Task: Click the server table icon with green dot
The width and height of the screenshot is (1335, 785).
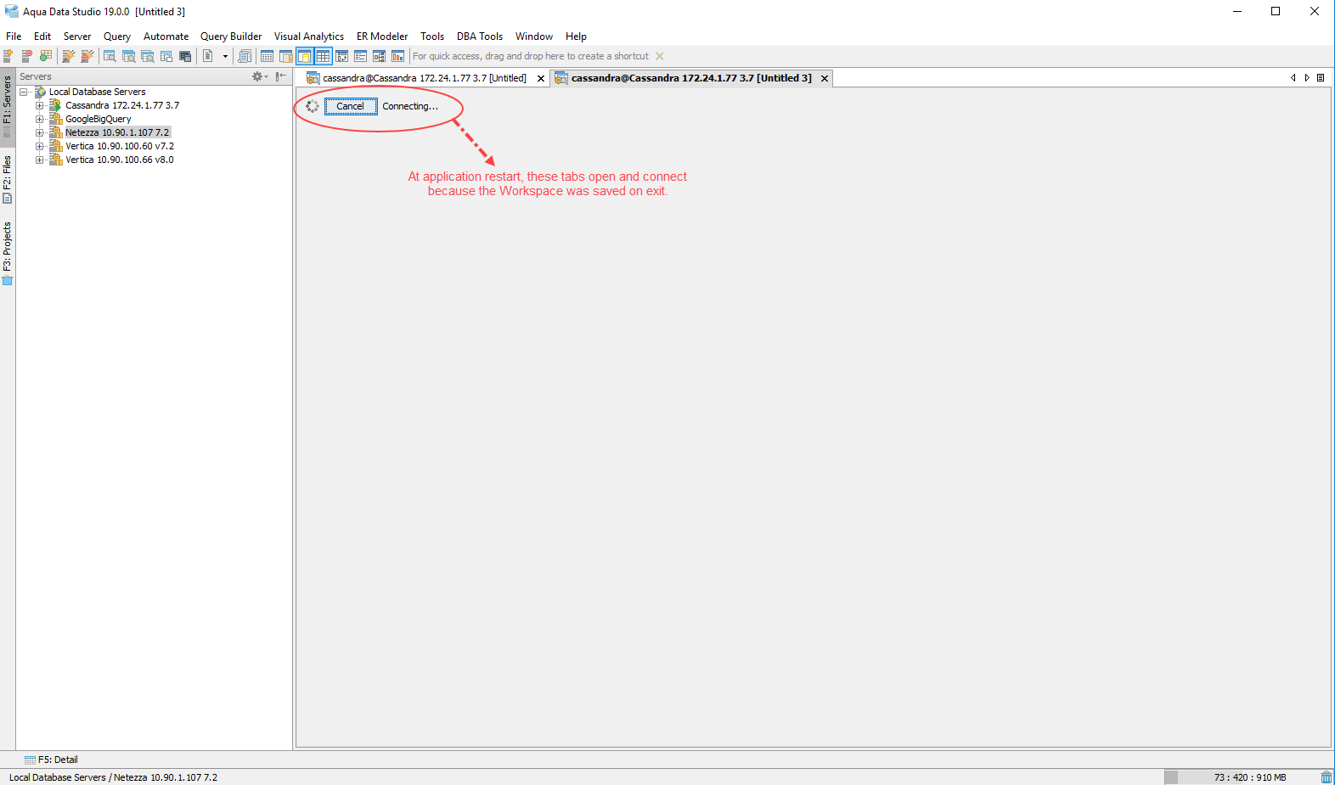Action: coord(46,56)
